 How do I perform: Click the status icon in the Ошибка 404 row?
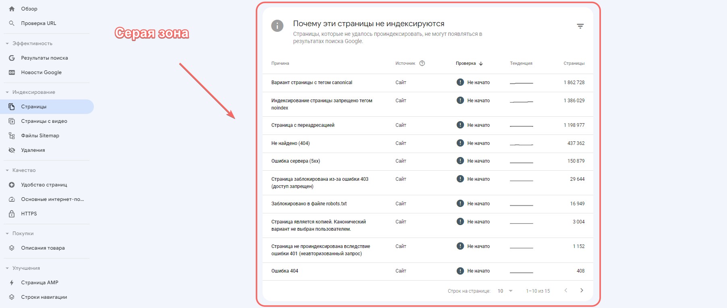460,271
